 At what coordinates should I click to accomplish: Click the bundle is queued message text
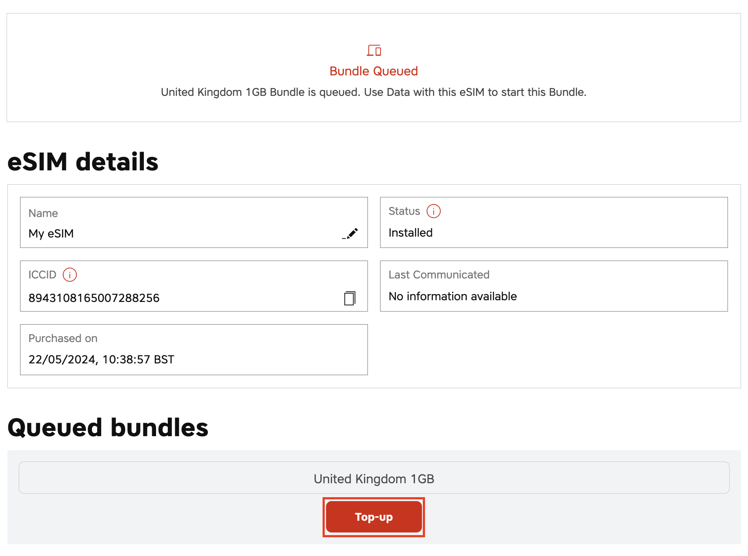click(374, 92)
